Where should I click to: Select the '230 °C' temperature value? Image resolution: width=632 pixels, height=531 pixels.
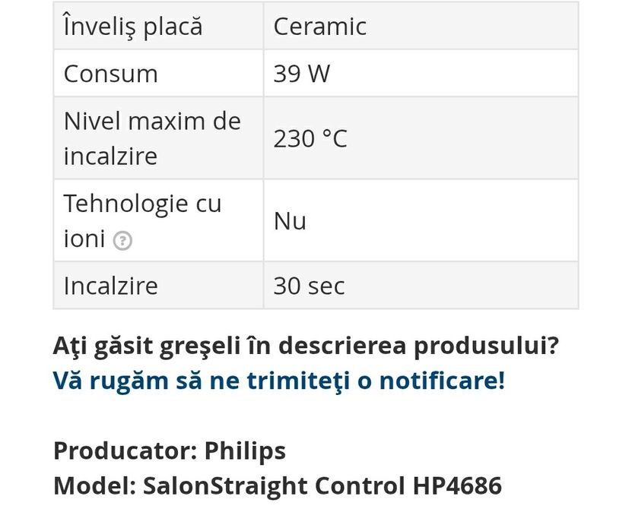[x=310, y=138]
